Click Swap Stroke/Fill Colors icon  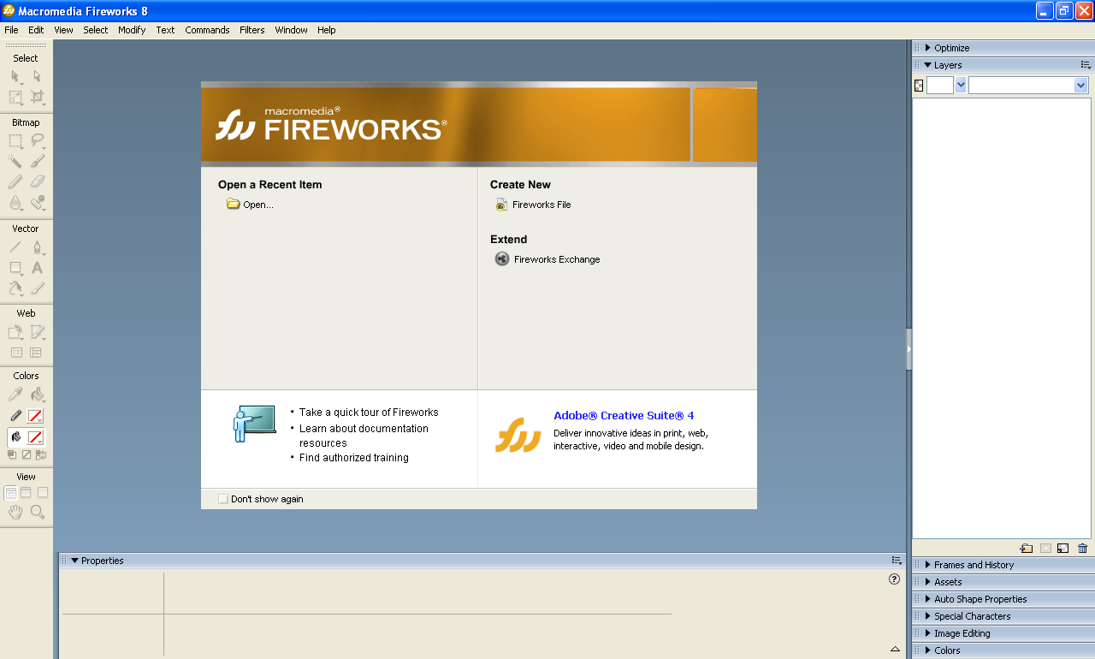40,454
